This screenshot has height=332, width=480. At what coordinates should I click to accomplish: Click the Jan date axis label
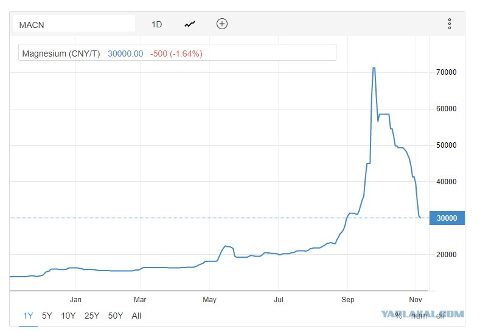(75, 300)
